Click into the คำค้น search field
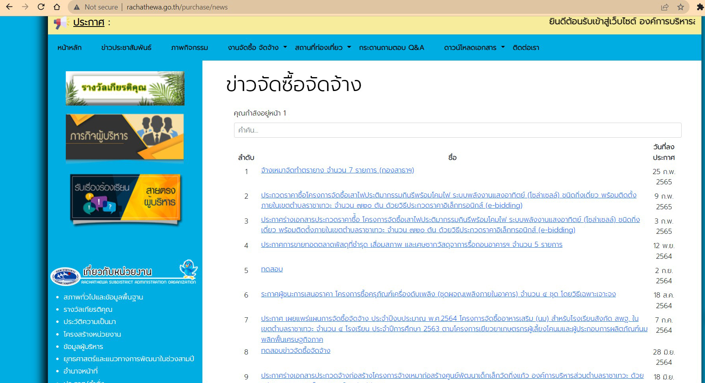705x383 pixels. [457, 130]
